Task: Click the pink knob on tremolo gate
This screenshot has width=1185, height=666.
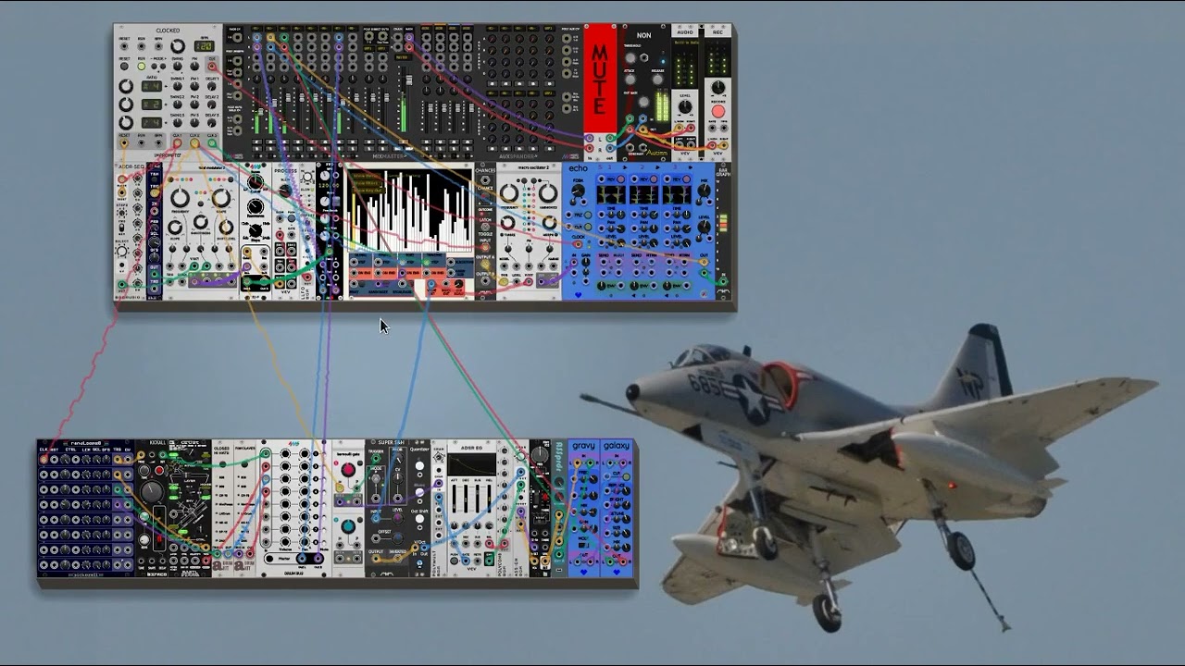Action: click(x=348, y=470)
